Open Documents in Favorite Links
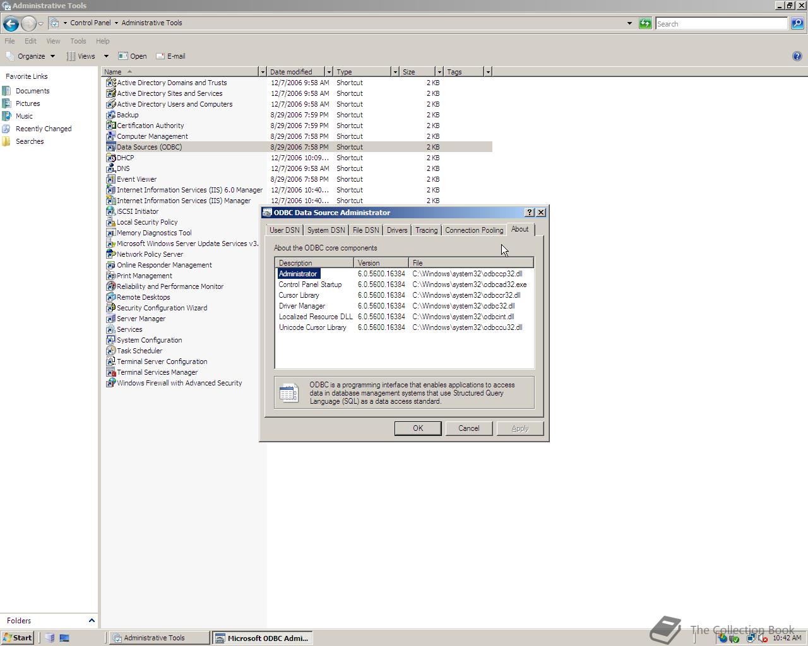The width and height of the screenshot is (808, 646). (x=32, y=91)
